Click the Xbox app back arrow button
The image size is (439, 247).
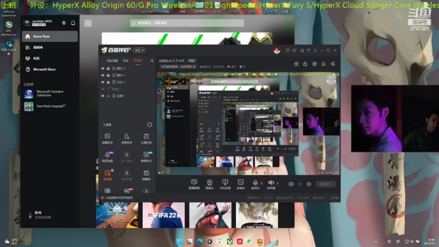88,23
